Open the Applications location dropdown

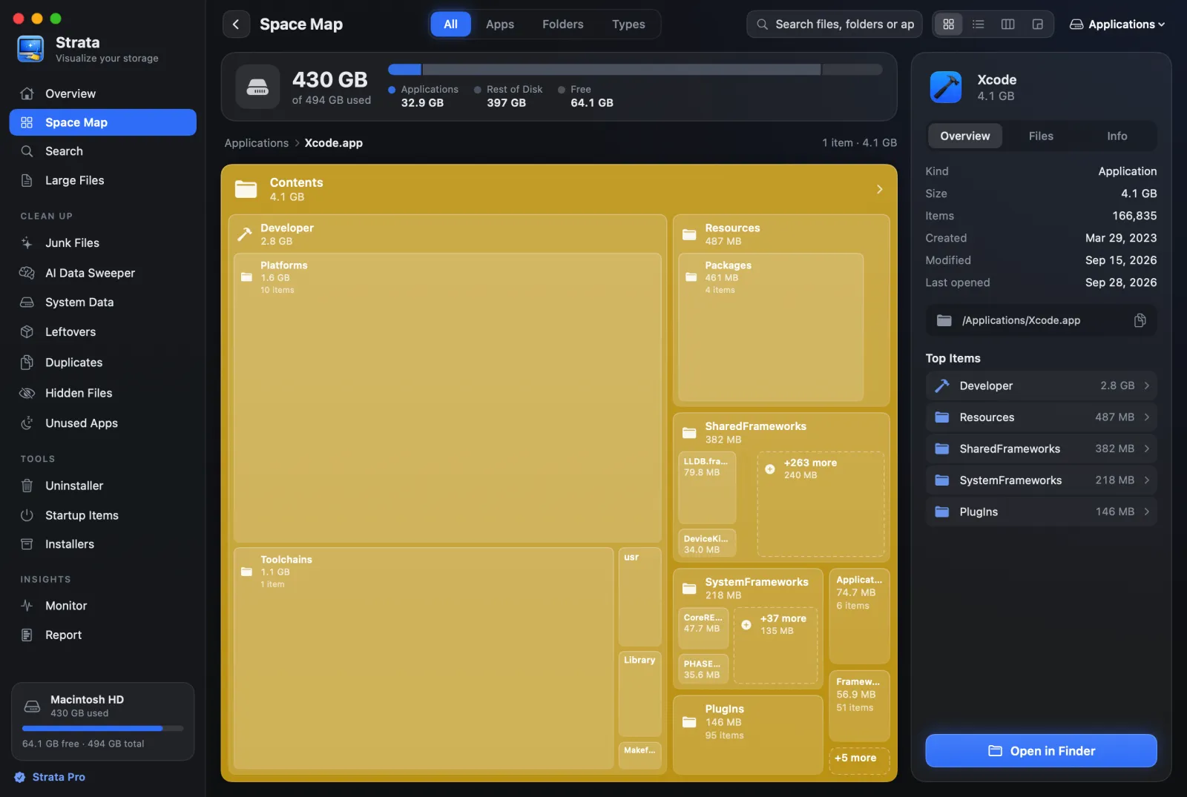click(1117, 24)
